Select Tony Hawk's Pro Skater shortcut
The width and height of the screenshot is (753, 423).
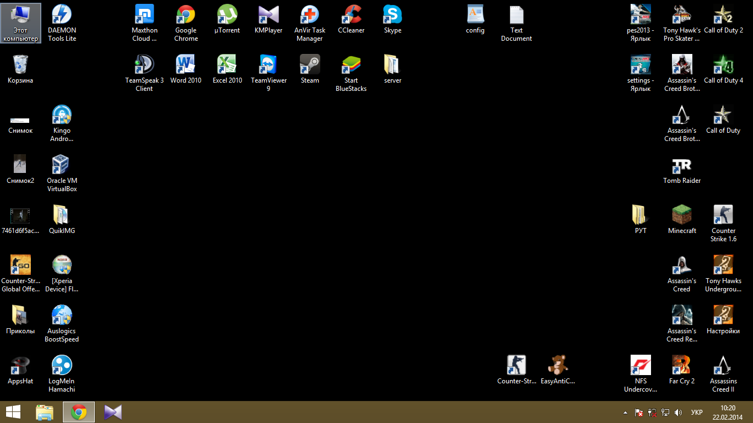click(x=682, y=23)
